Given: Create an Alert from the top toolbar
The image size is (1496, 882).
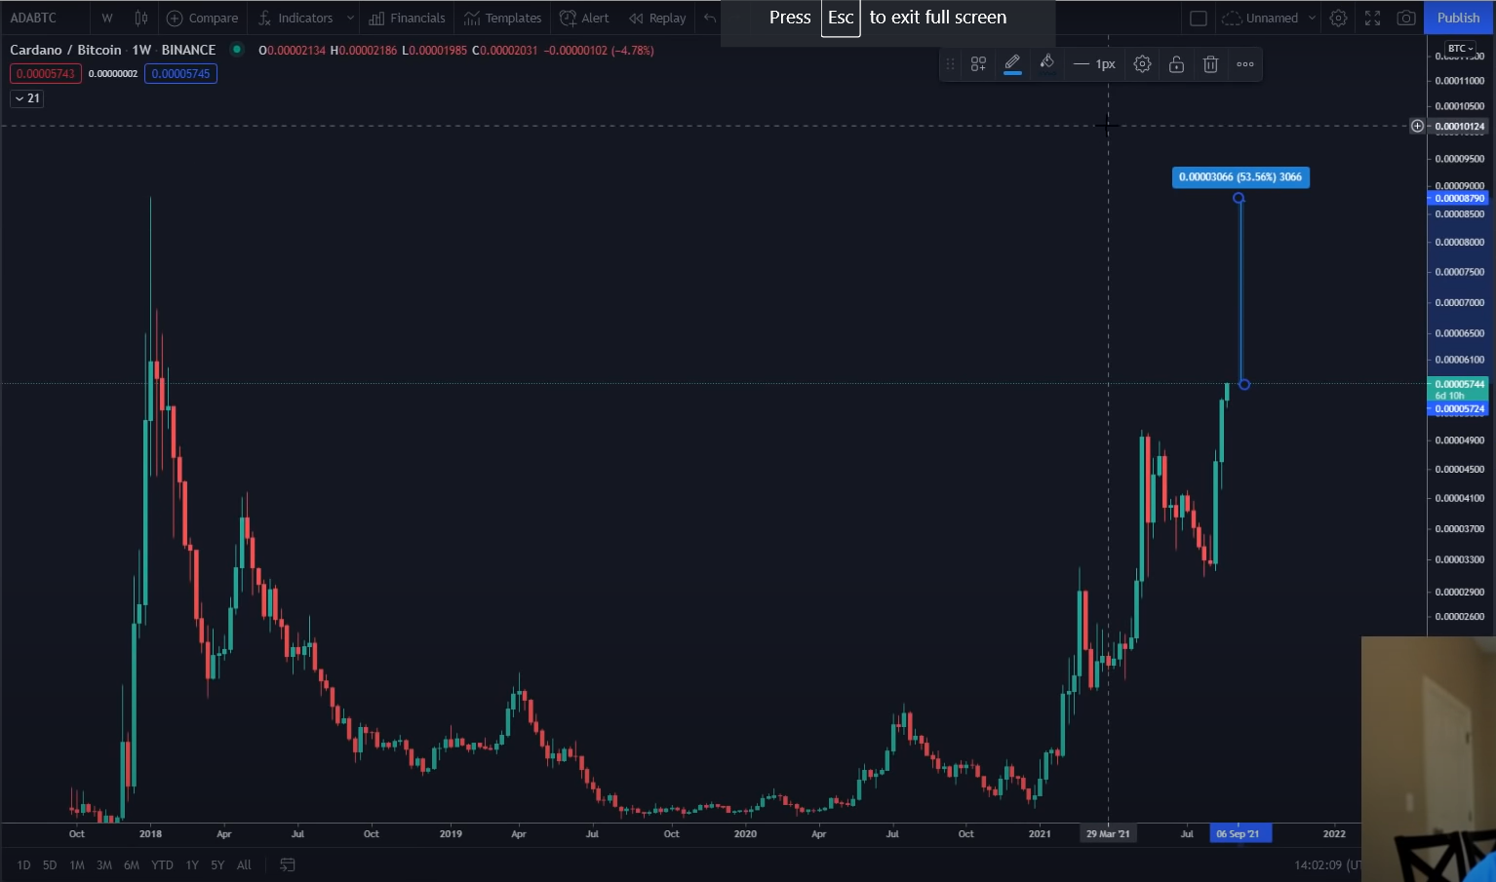Looking at the screenshot, I should point(584,18).
